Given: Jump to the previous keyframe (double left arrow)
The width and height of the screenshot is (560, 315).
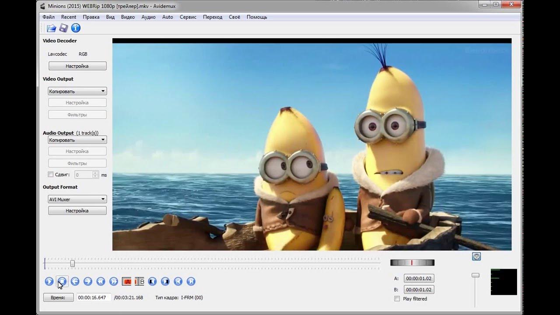Looking at the screenshot, I should click(x=101, y=281).
